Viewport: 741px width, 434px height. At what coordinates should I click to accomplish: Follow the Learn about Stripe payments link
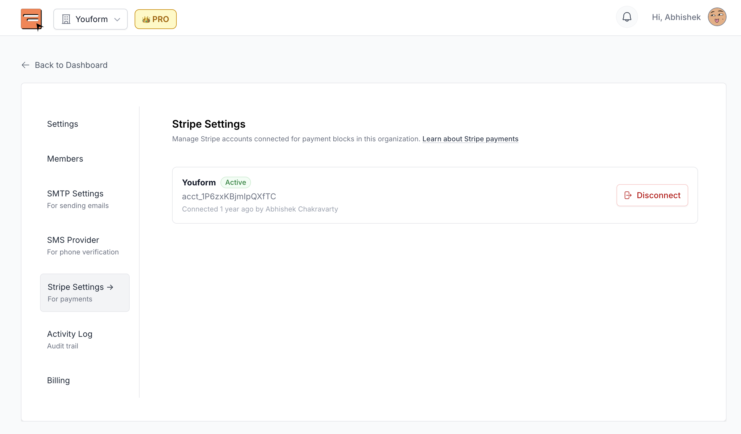pos(470,139)
